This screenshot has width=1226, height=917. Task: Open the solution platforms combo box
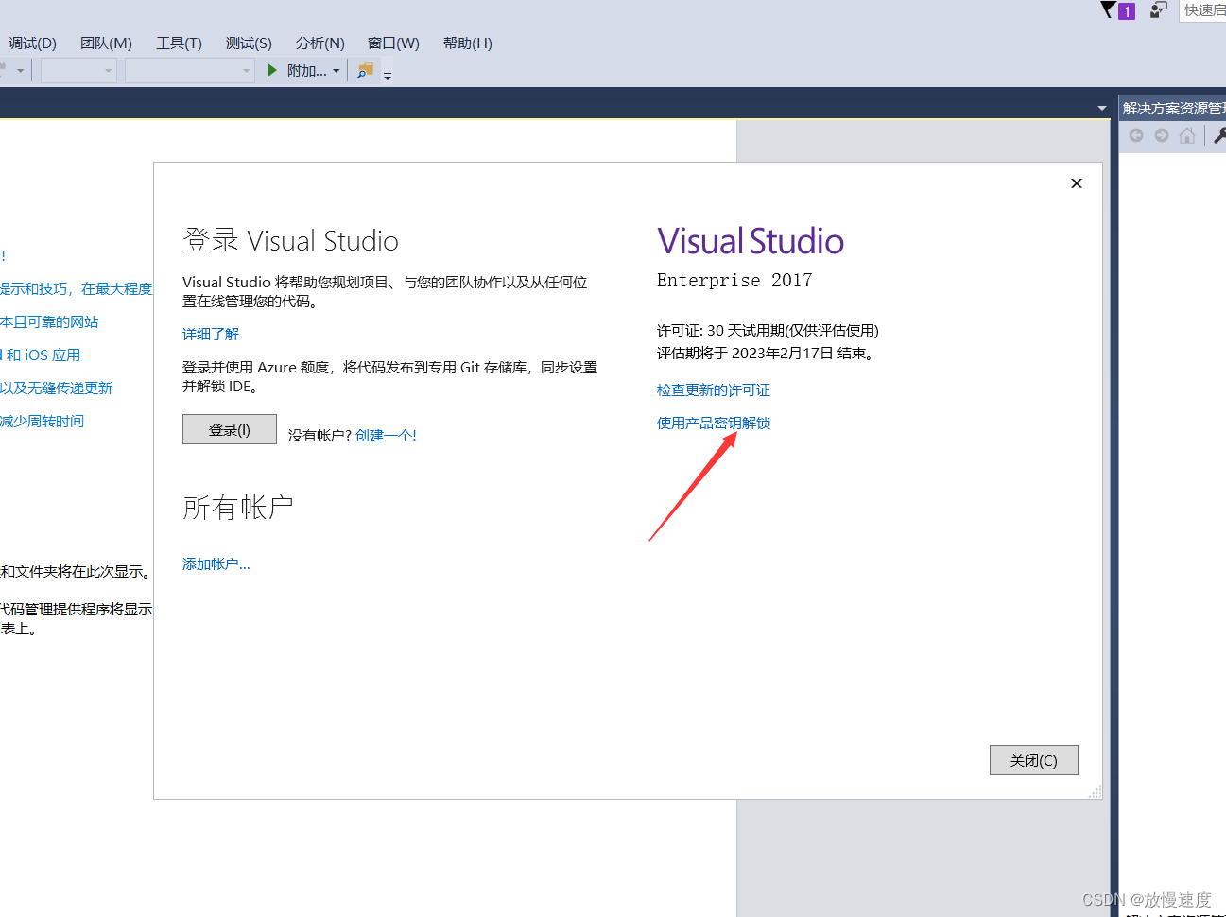click(x=190, y=70)
